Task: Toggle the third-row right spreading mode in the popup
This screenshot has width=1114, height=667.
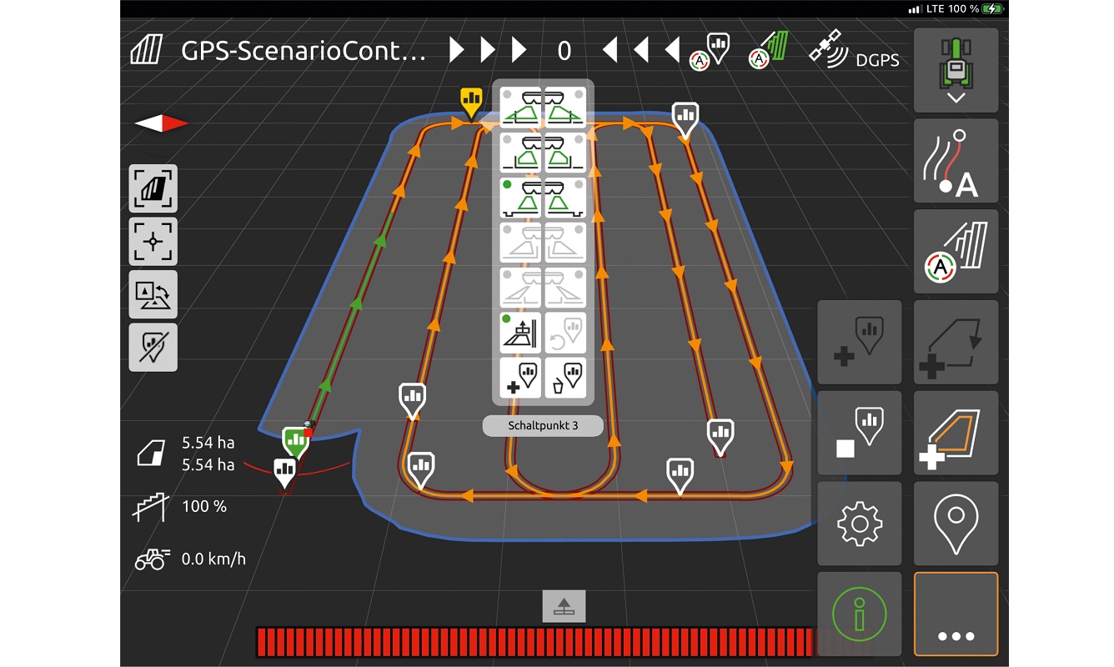Action: pos(565,197)
